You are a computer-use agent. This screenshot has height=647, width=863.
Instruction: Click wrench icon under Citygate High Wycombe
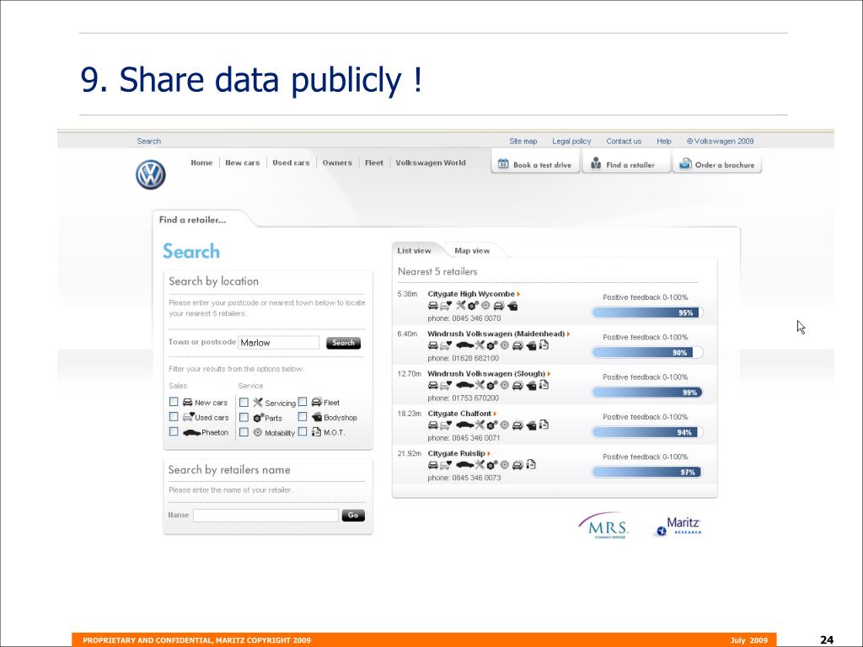coord(461,305)
